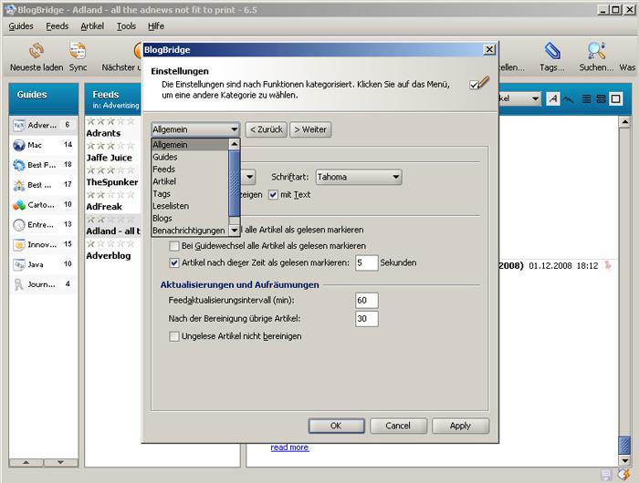639x483 pixels.
Task: Open the Tags paperclip toolbar icon
Action: (x=552, y=51)
